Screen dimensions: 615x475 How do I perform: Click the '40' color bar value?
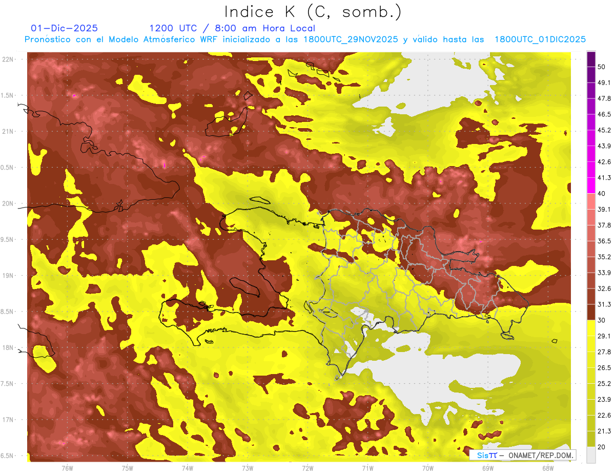click(x=602, y=194)
